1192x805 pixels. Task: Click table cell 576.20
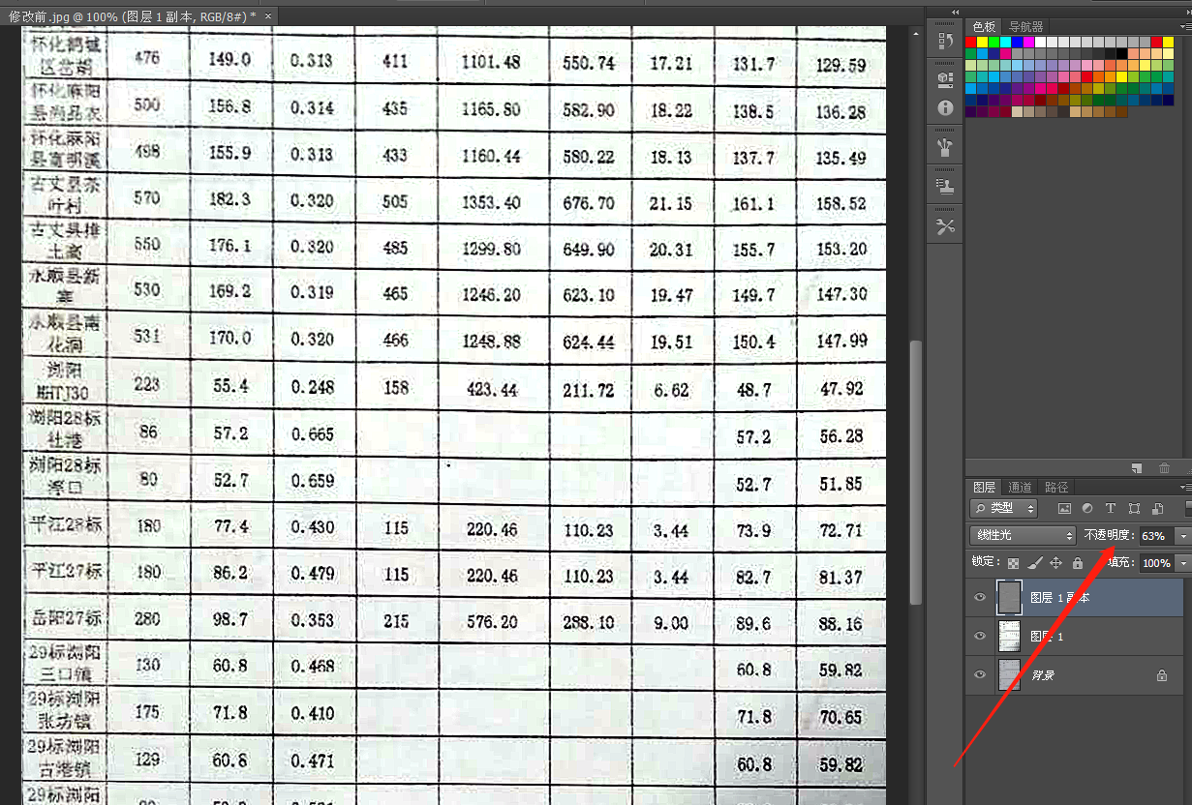click(490, 621)
